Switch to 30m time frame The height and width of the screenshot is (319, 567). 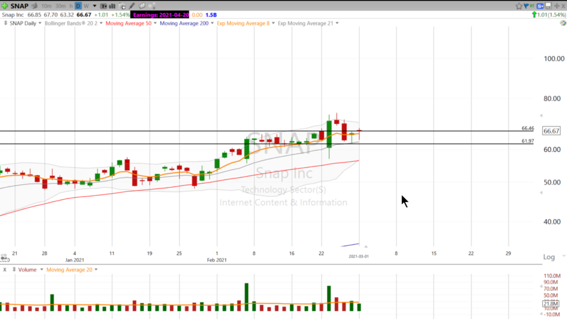60,6
